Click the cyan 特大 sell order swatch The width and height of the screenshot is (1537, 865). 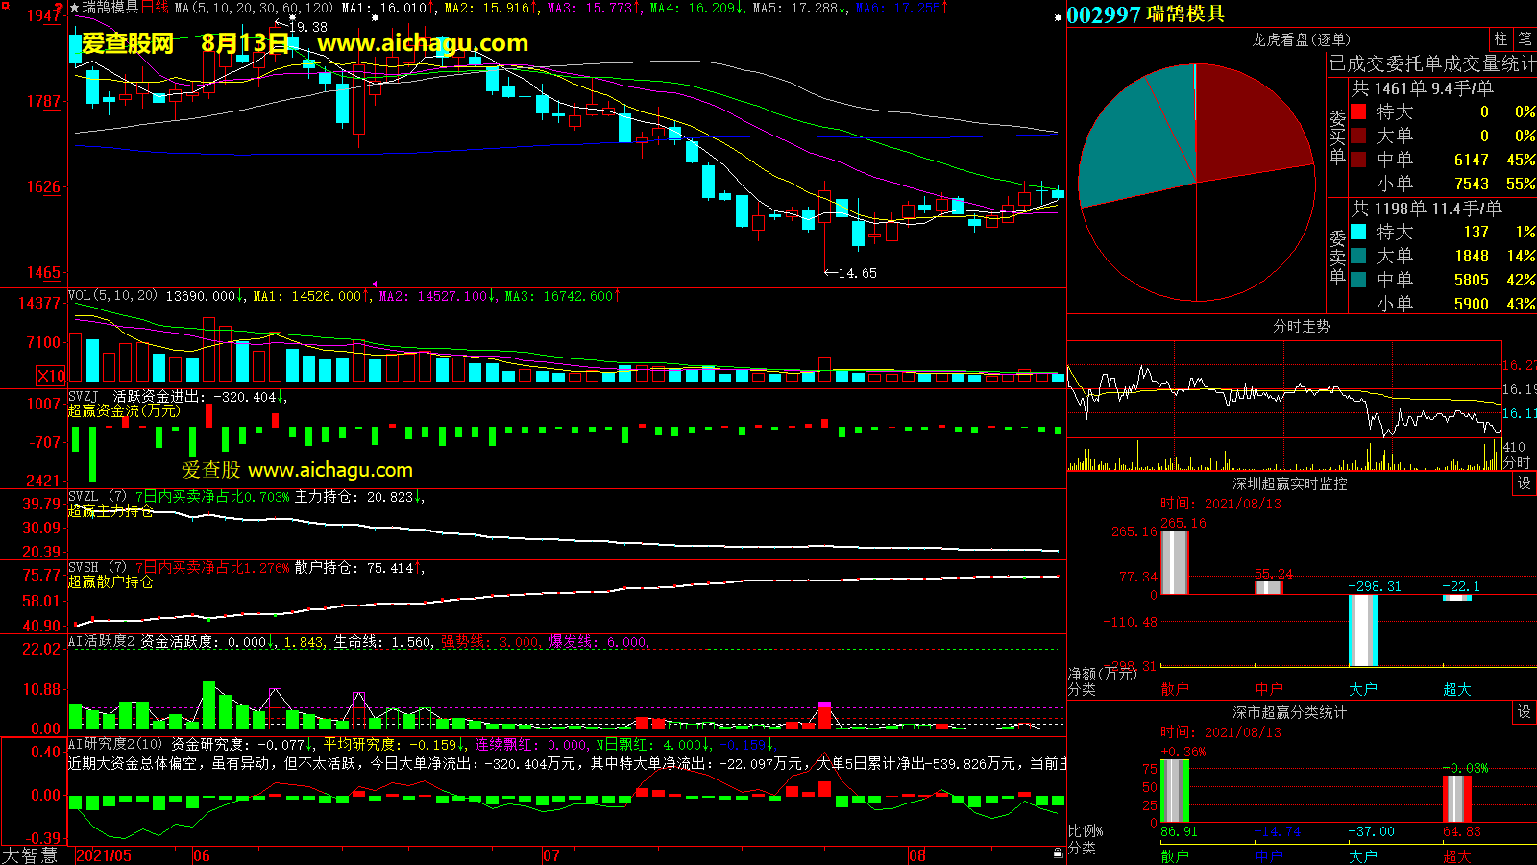[x=1358, y=232]
